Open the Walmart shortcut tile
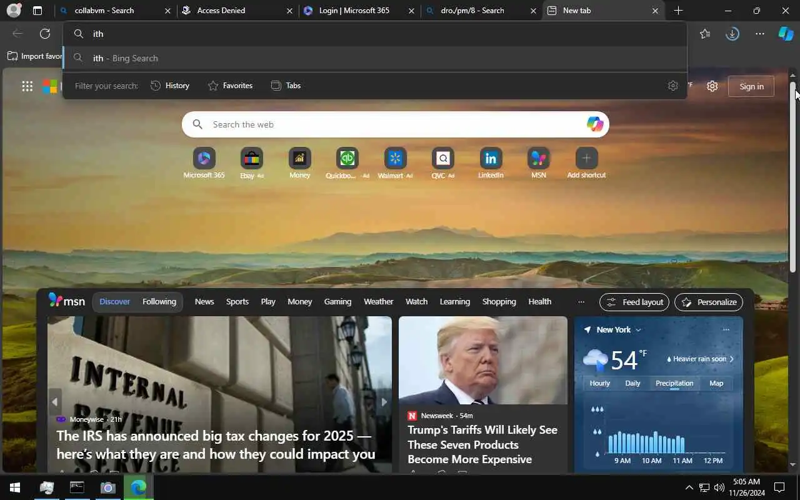The height and width of the screenshot is (500, 800). [x=396, y=164]
